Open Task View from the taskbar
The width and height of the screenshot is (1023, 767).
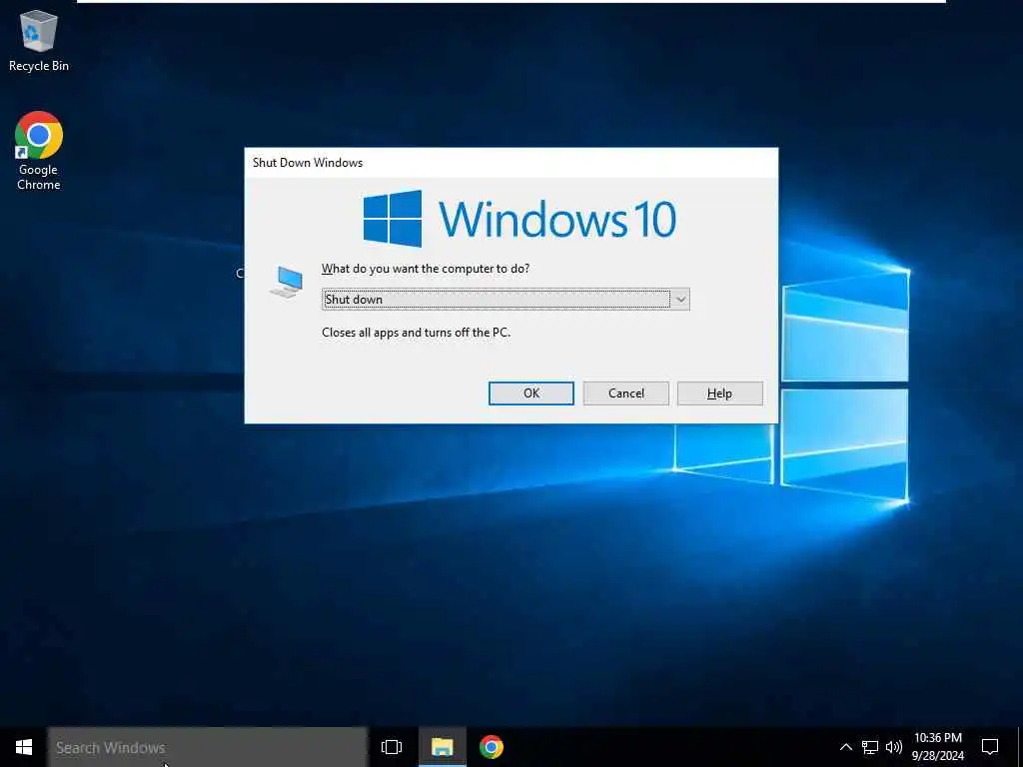click(x=392, y=747)
